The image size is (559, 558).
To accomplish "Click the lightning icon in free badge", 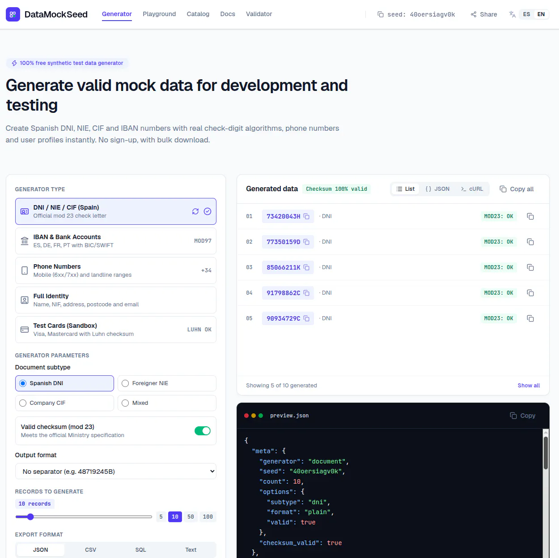I will [x=14, y=63].
